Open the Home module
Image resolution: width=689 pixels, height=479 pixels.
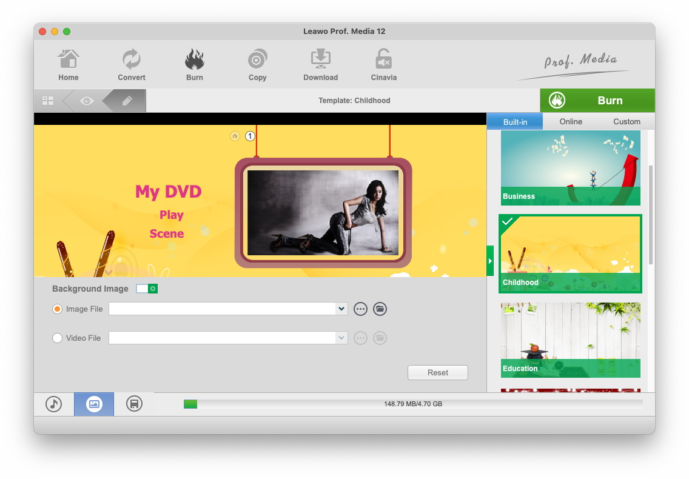[69, 65]
